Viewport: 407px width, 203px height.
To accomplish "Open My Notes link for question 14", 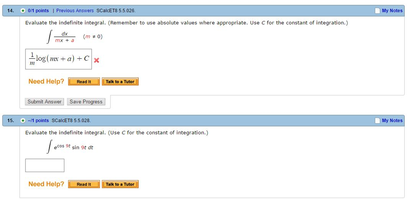I will click(392, 11).
